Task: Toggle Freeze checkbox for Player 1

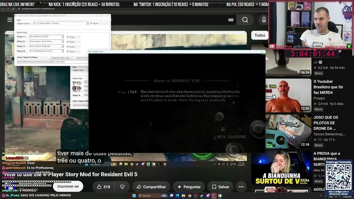Action: coord(67,37)
